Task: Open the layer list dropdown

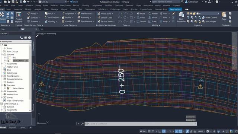Action: (x=219, y=13)
